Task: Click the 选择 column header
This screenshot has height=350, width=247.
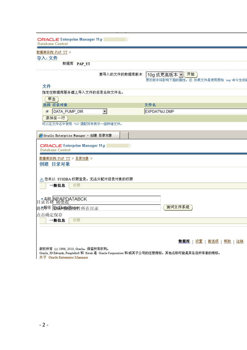Action: 47,105
